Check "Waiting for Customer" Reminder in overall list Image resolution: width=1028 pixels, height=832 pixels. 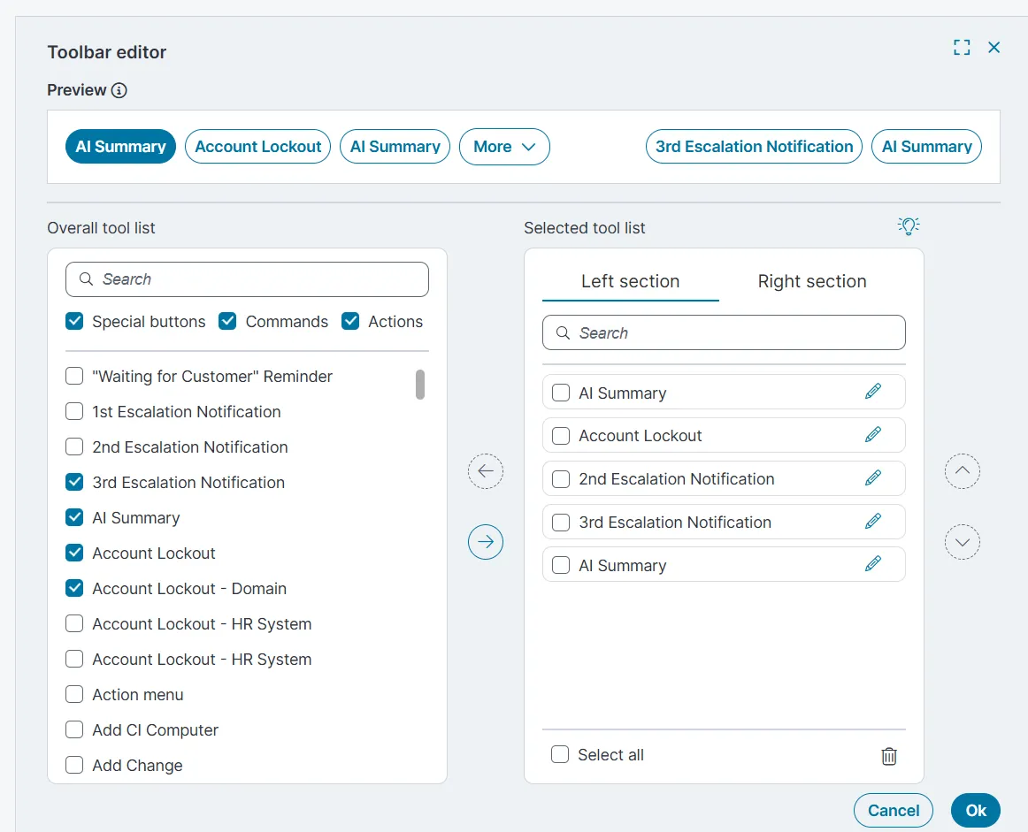pyautogui.click(x=74, y=376)
